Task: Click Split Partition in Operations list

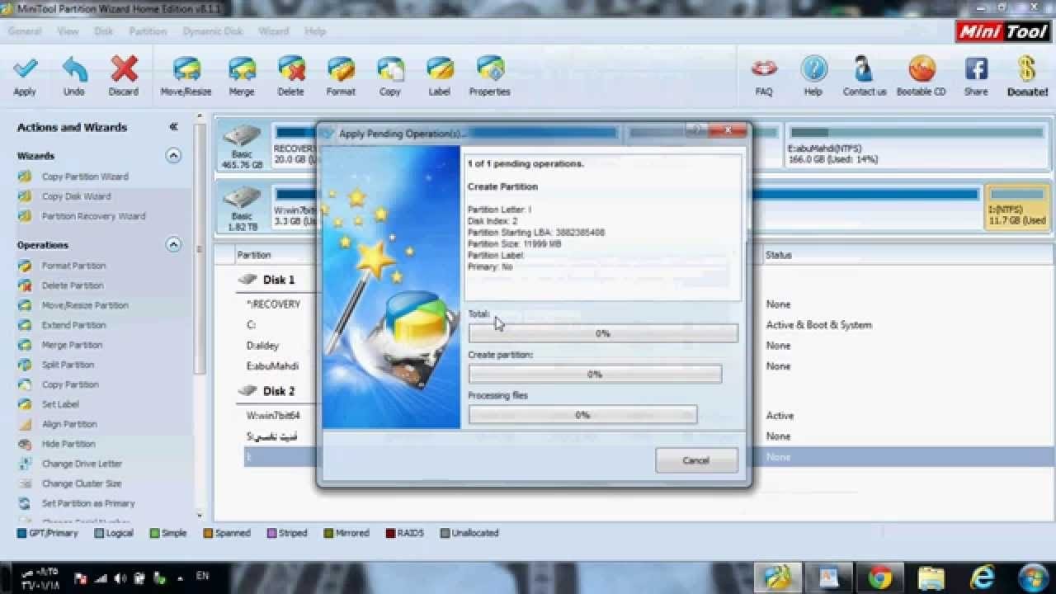Action: pyautogui.click(x=68, y=365)
